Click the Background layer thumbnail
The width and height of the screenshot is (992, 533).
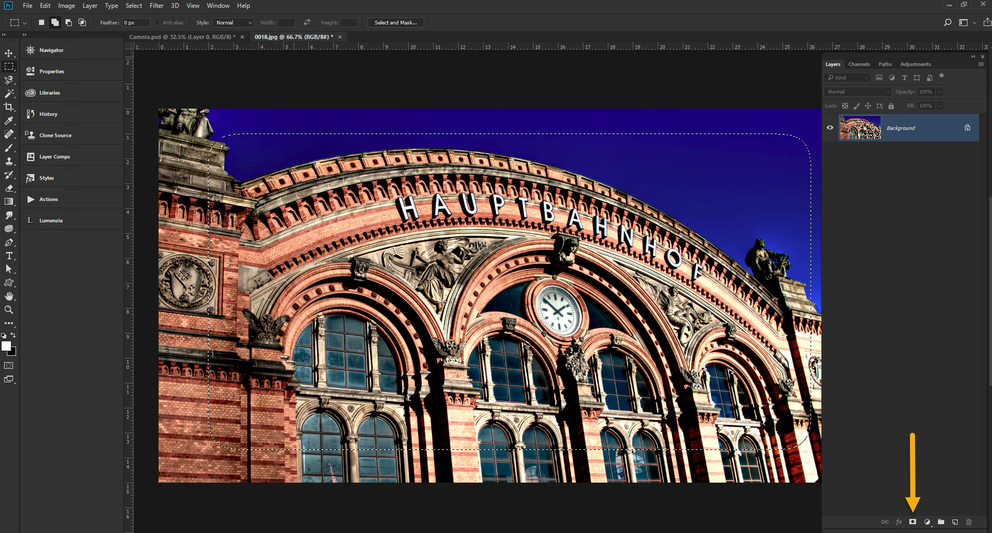[x=860, y=128]
